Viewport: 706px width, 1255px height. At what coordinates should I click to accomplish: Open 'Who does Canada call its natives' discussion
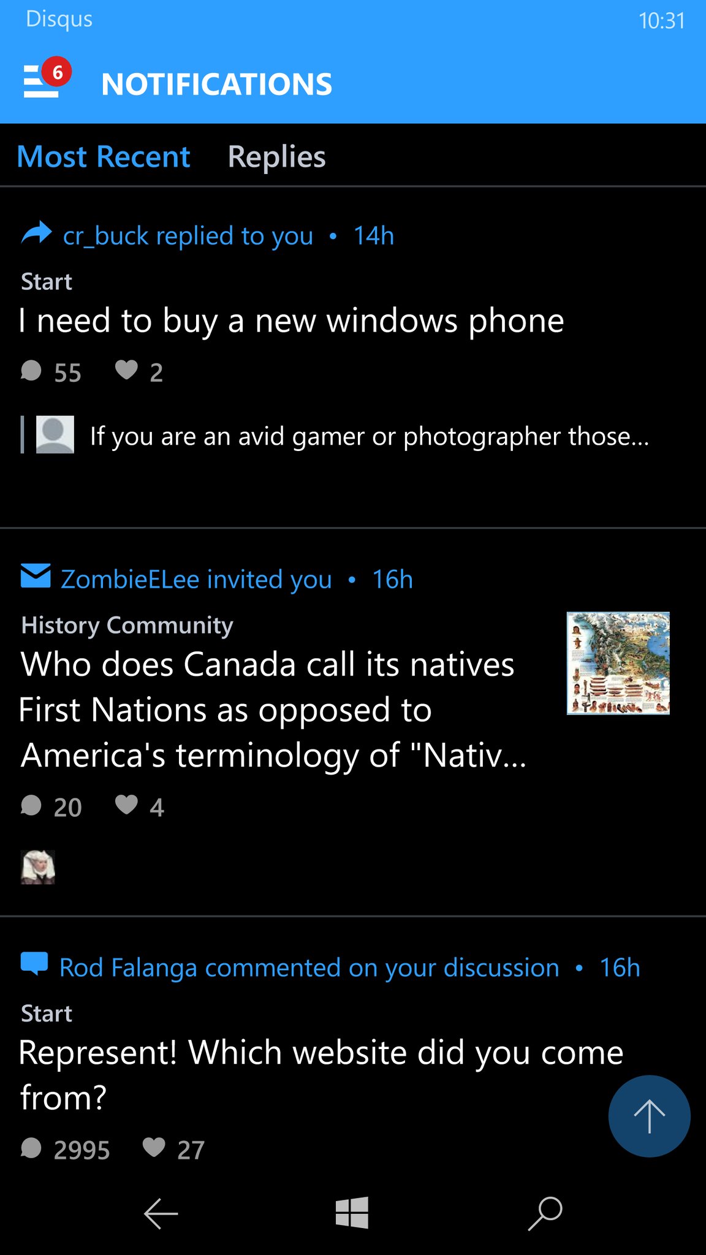tap(273, 710)
